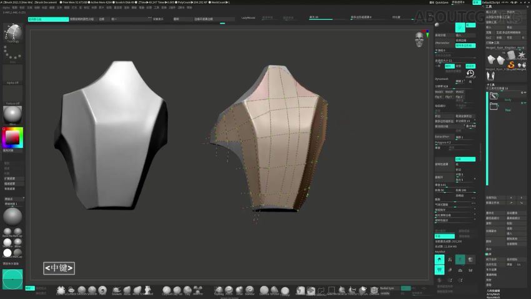Toggle ZRemesher 相同 (Same) option
531x299 pixels.
449,66
